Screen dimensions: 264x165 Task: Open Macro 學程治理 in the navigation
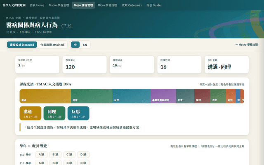click(x=59, y=5)
